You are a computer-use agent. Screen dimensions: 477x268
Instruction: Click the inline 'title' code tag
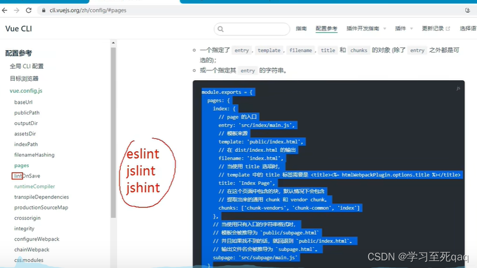click(x=328, y=50)
